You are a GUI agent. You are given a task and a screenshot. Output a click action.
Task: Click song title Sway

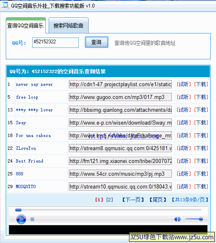(21, 123)
